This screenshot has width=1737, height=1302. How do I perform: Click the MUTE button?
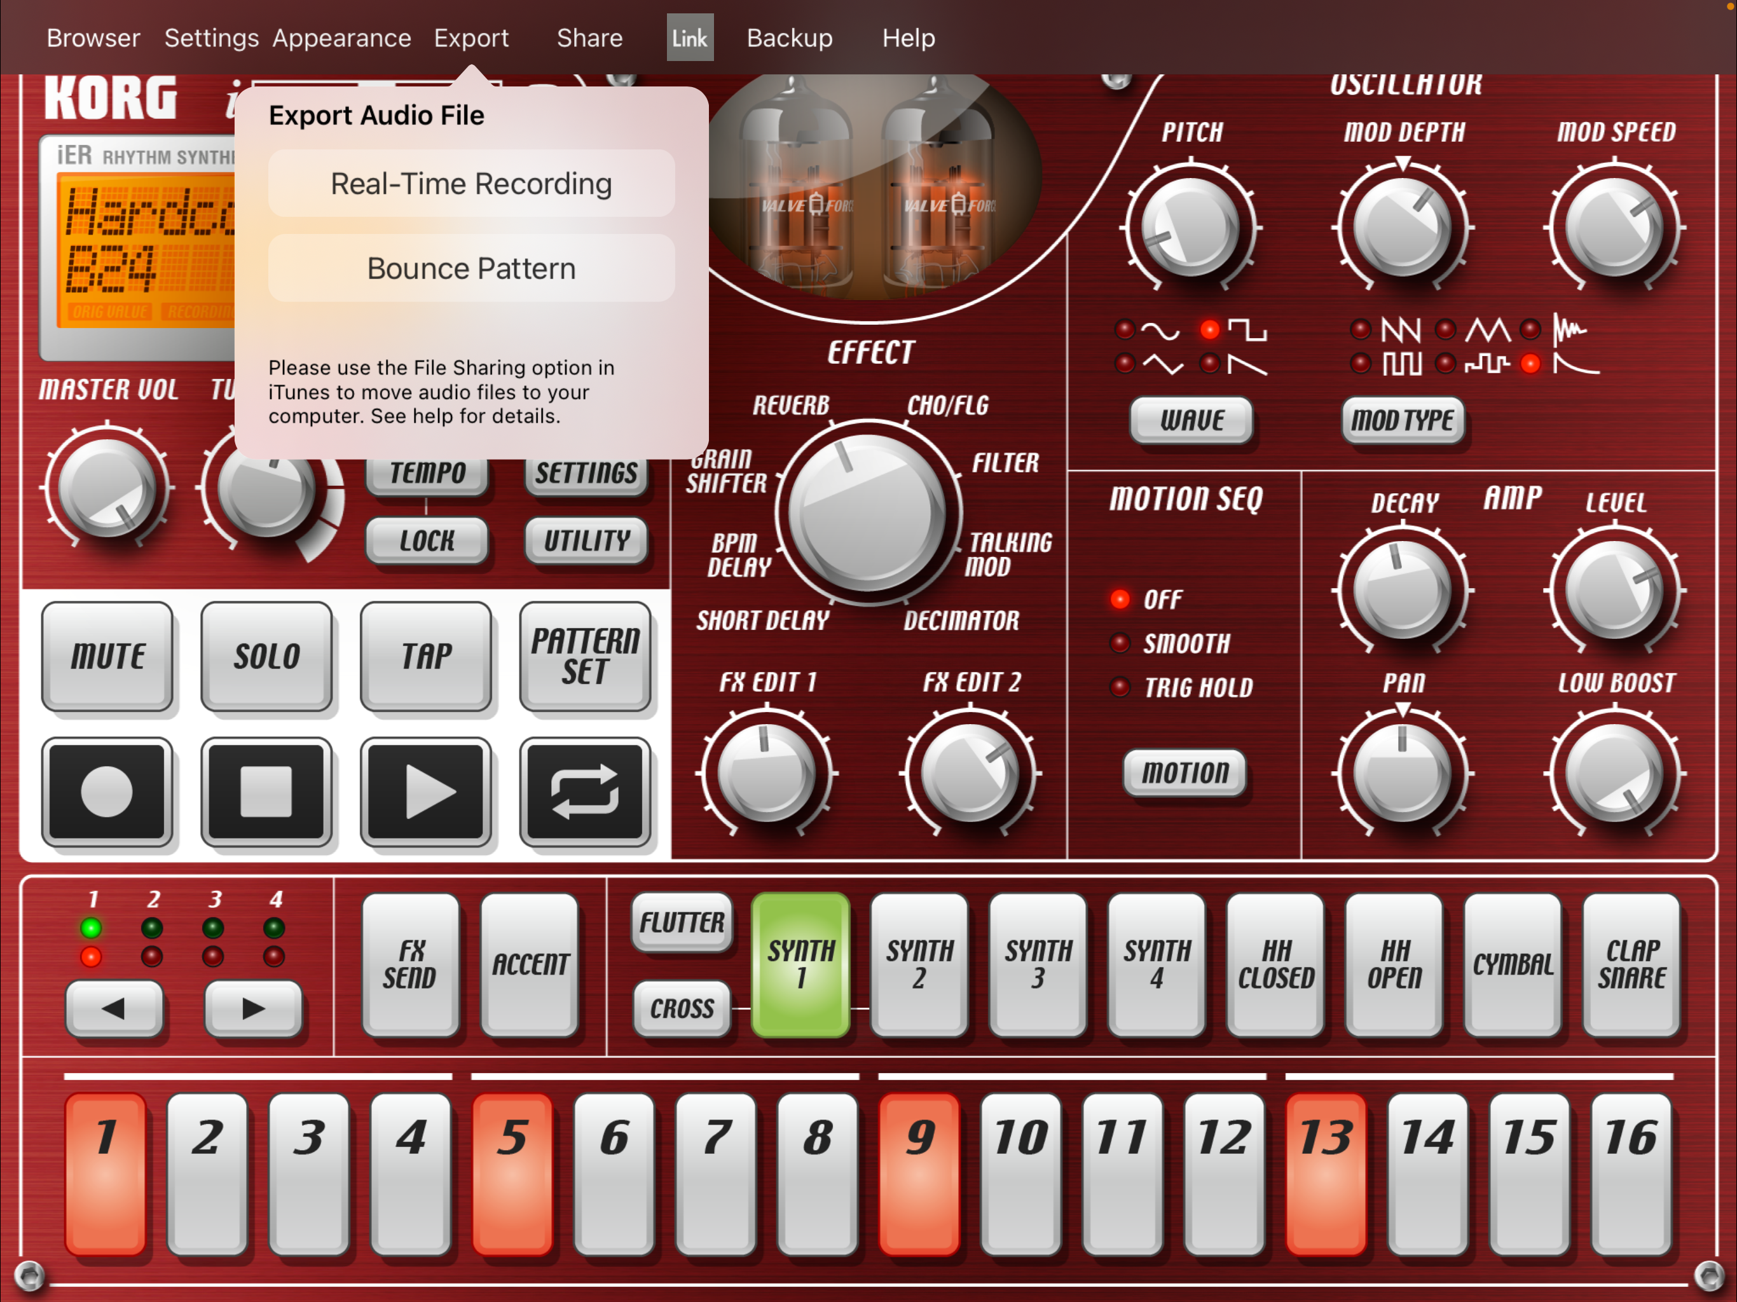coord(107,657)
